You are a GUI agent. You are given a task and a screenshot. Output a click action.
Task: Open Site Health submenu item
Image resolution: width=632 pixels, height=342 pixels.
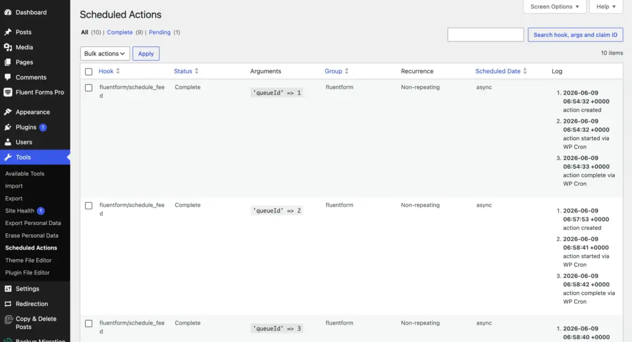click(x=20, y=211)
